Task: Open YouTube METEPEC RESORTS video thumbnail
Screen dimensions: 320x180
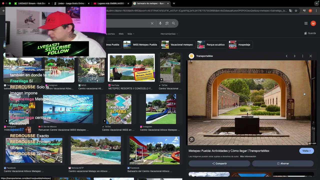Action: [x=131, y=68]
